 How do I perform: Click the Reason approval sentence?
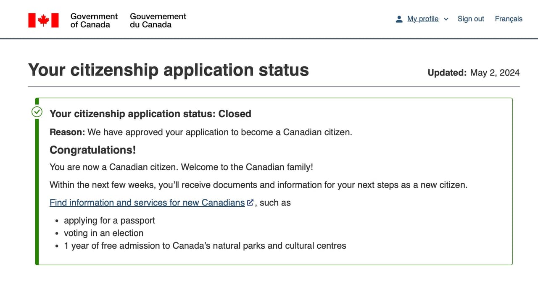pyautogui.click(x=201, y=132)
